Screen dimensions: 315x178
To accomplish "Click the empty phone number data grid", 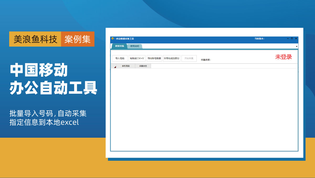I will [205, 110].
